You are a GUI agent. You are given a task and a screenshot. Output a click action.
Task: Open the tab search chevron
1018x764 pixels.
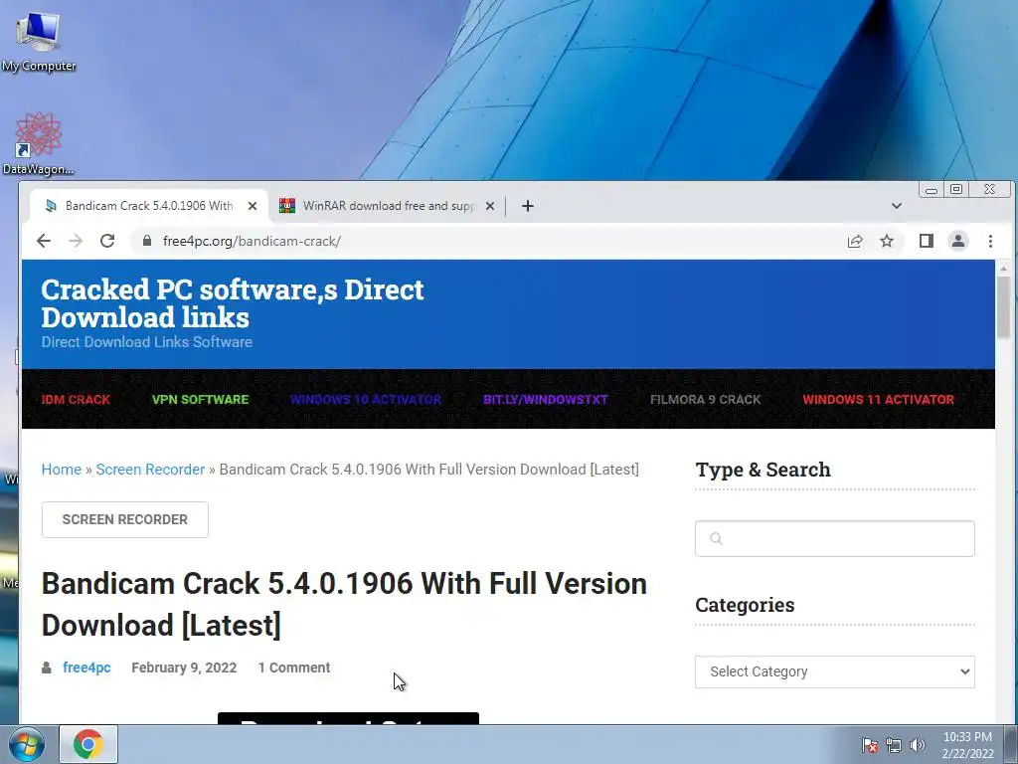click(x=897, y=206)
